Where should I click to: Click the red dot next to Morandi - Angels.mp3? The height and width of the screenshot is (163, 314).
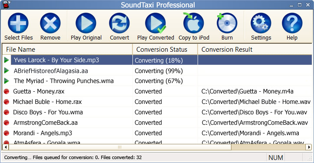point(7,133)
